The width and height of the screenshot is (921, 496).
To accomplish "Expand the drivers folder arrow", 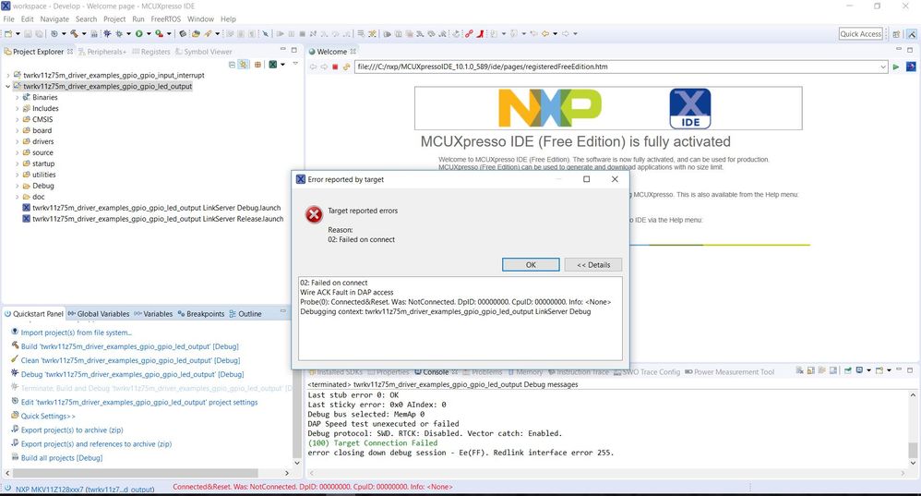I will pyautogui.click(x=17, y=141).
